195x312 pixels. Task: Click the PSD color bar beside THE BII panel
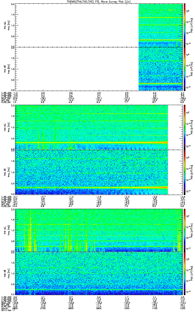(185, 273)
